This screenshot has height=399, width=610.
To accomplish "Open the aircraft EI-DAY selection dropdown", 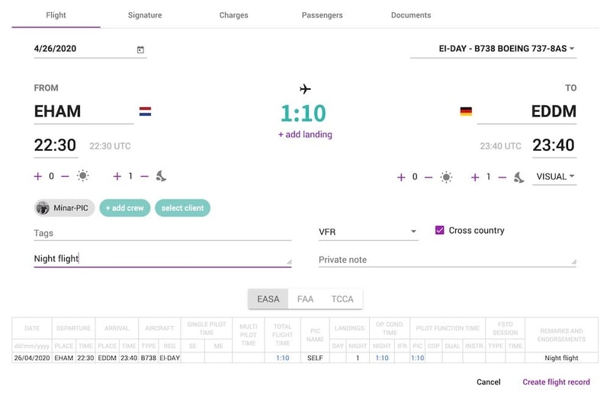I will point(493,49).
